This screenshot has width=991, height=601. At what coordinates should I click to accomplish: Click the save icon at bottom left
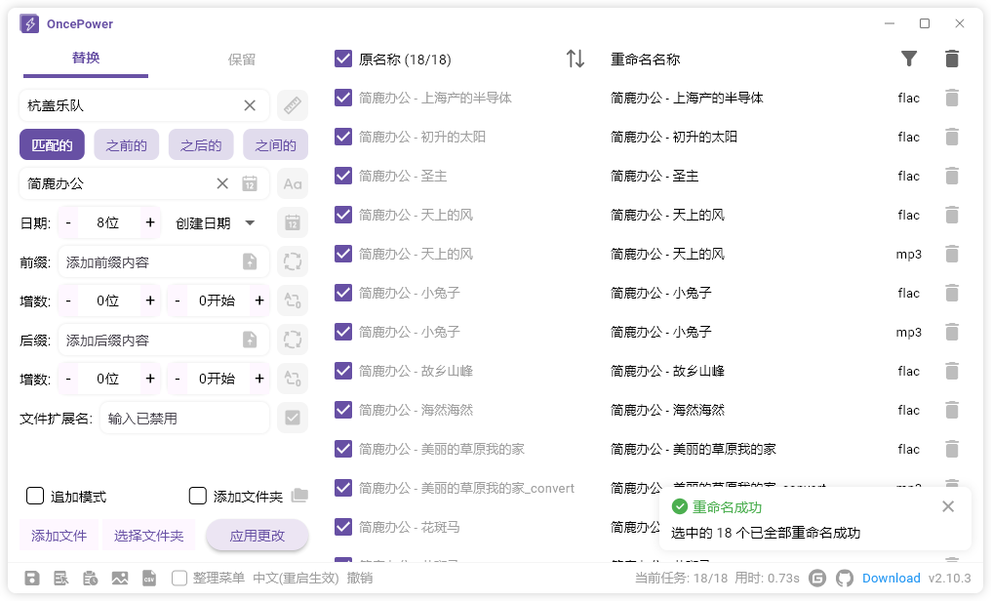pyautogui.click(x=31, y=578)
